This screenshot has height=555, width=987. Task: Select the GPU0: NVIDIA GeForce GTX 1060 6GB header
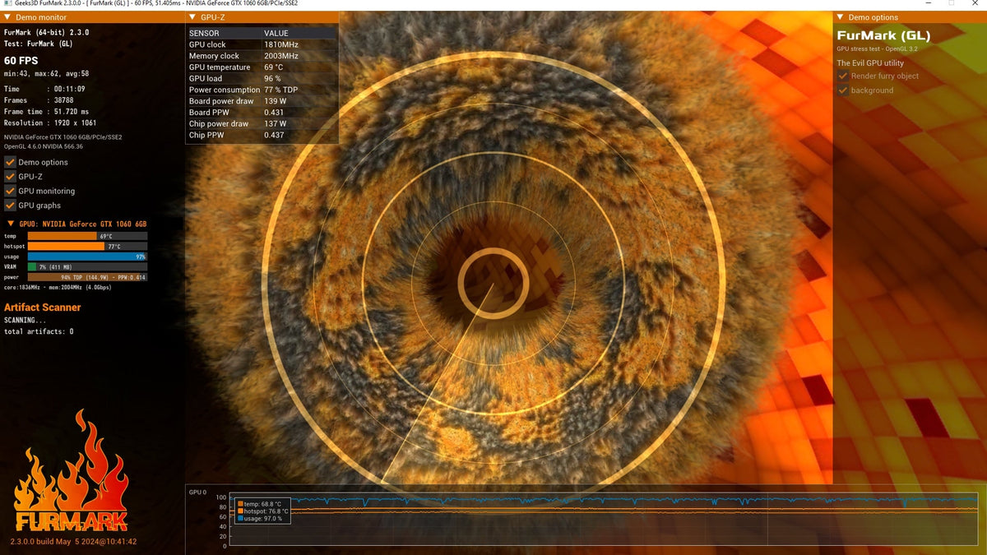[x=82, y=224]
